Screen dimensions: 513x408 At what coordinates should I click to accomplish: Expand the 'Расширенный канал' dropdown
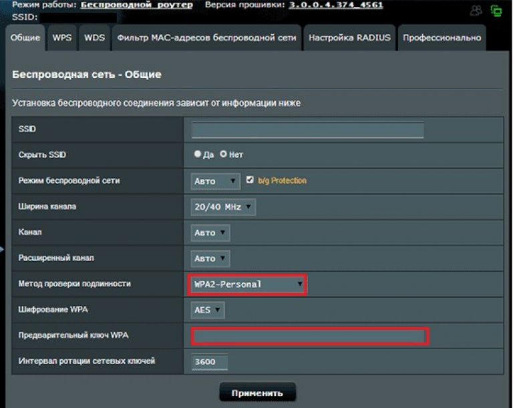pos(210,258)
